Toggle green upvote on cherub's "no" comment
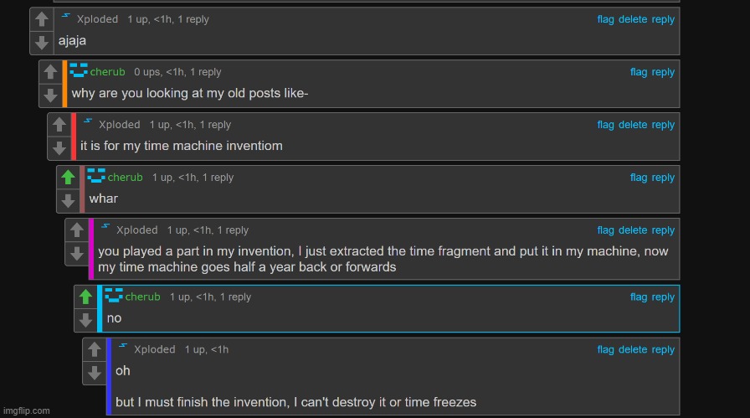The image size is (750, 418). 85,297
